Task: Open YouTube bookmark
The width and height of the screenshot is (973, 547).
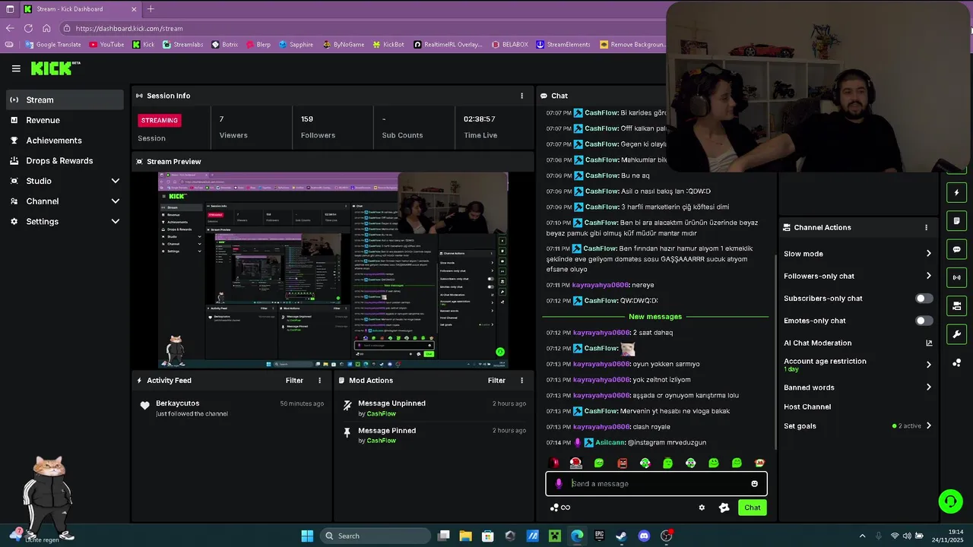Action: [106, 45]
